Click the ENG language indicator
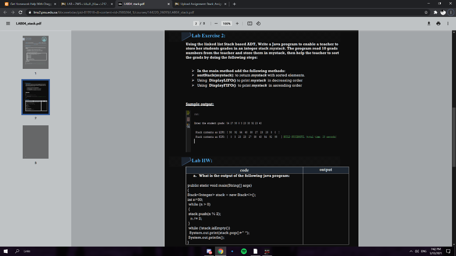The width and height of the screenshot is (456, 256). 423,251
